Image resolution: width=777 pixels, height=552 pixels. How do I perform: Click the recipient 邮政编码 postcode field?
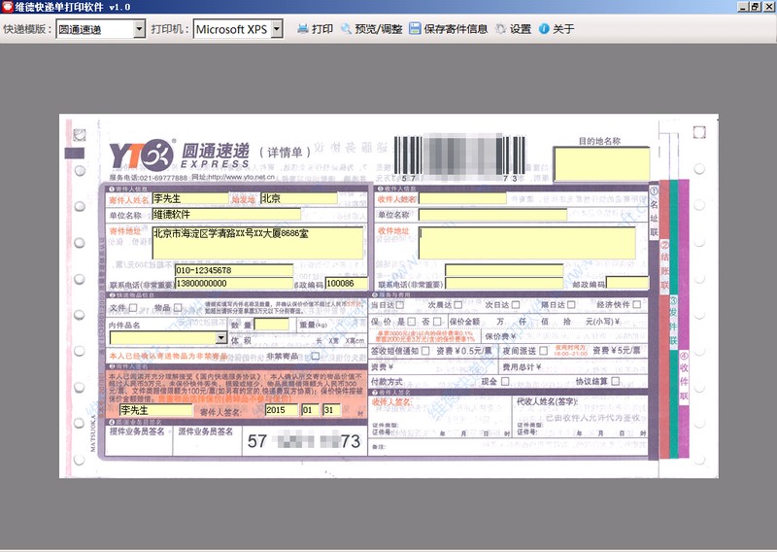click(627, 283)
